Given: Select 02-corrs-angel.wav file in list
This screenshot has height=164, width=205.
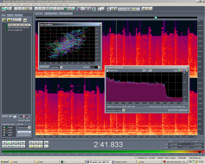Looking at the screenshot, I should [x=15, y=30].
